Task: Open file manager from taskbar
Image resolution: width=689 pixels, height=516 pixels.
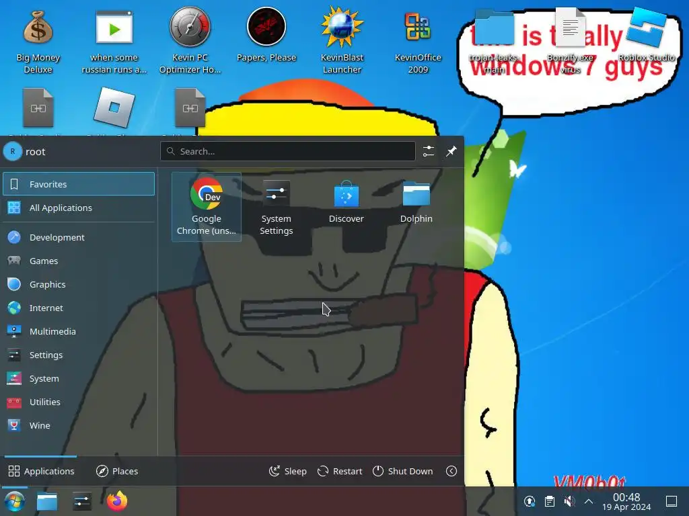Action: (47, 501)
